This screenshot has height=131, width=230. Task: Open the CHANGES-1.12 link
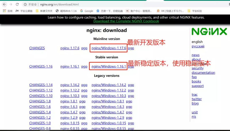tap(41, 90)
